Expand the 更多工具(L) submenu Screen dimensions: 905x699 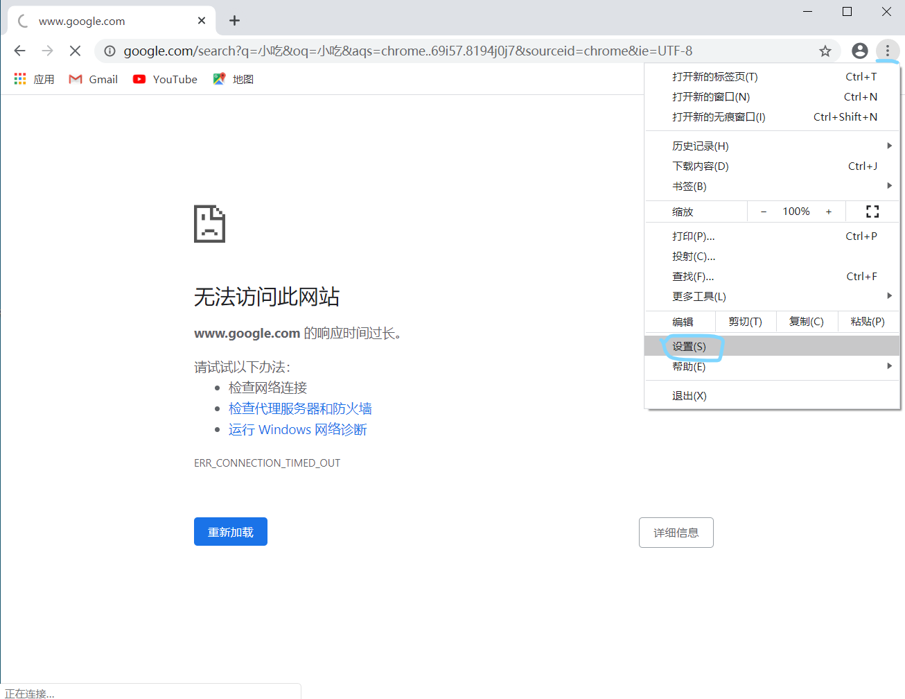772,296
